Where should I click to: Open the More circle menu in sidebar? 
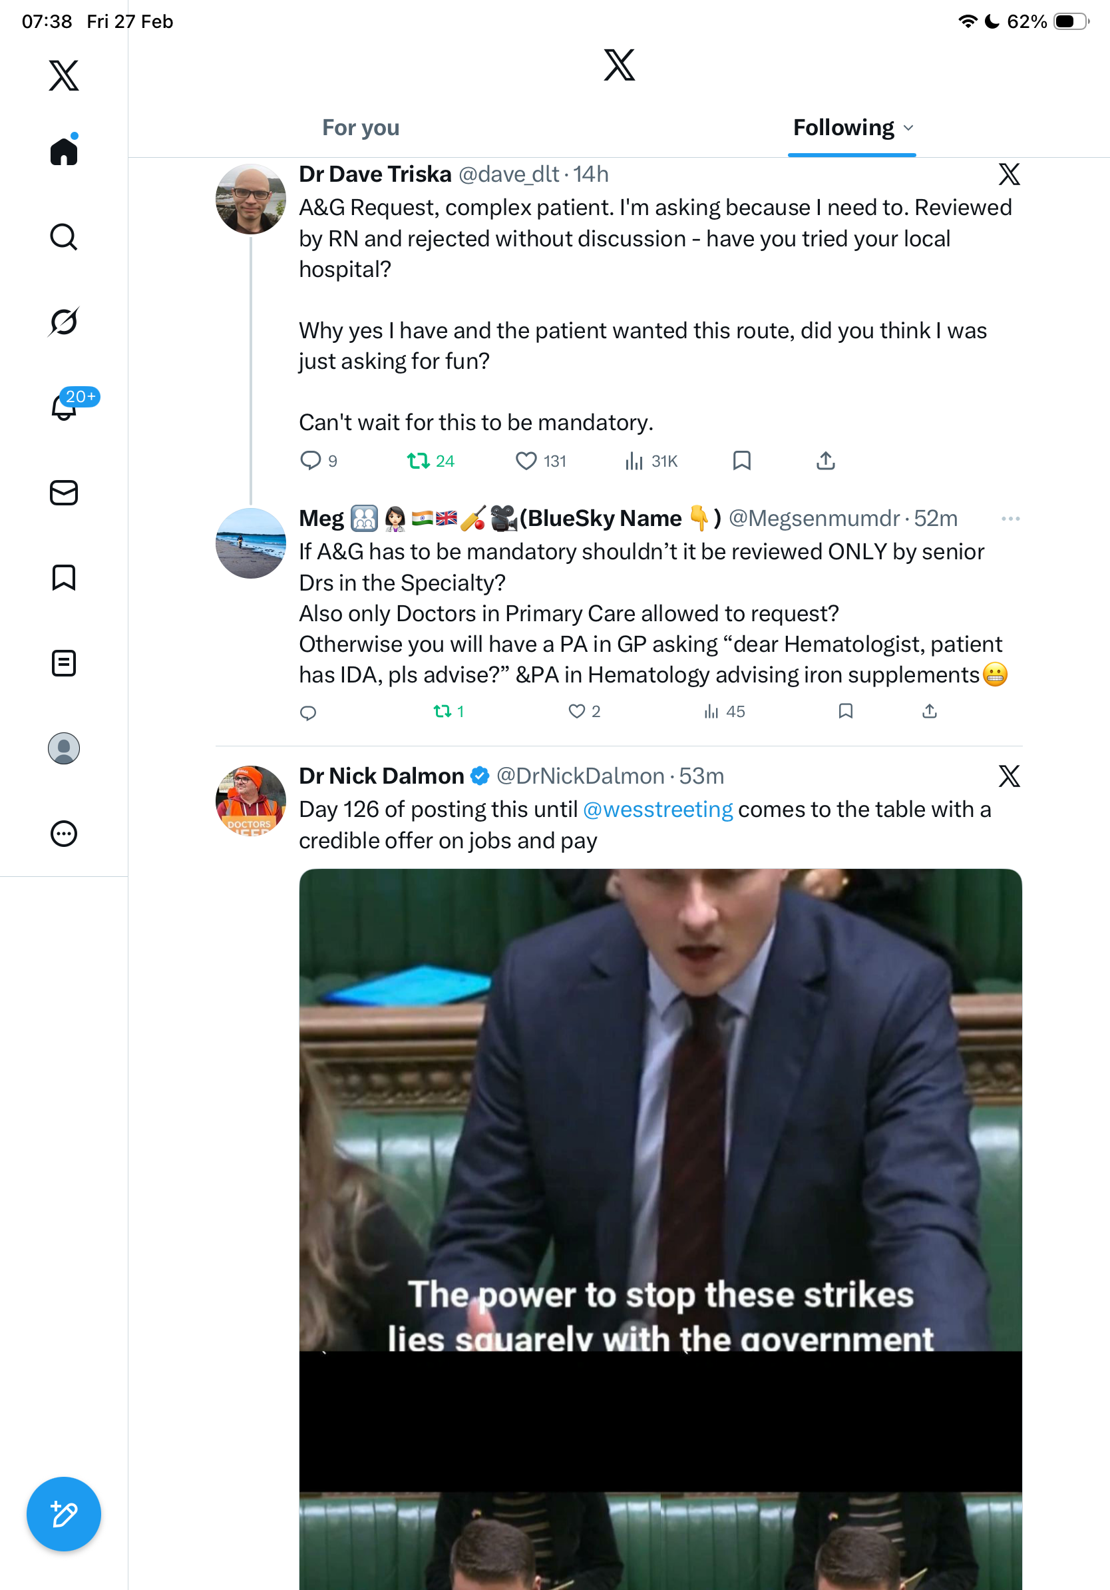(64, 834)
